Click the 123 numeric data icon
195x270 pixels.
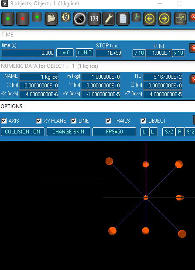94,19
